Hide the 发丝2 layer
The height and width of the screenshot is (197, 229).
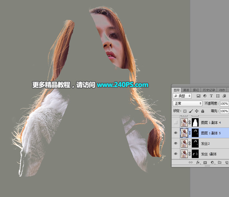176,143
